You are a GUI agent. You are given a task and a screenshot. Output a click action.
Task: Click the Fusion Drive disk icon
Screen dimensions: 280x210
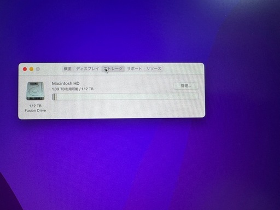pyautogui.click(x=35, y=91)
